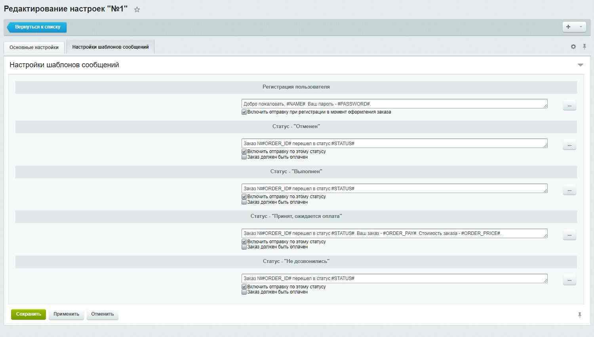Viewport: 594px width, 337px height.
Task: Add page to favorites with star icon
Action: click(137, 9)
